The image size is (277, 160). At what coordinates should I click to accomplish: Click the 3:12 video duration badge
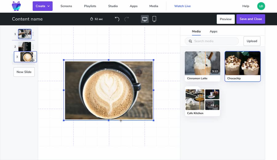tap(215, 71)
